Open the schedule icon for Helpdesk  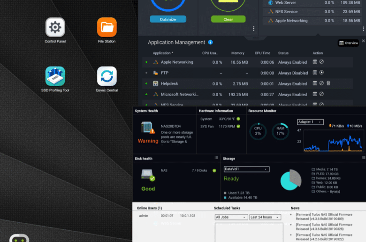(x=315, y=83)
